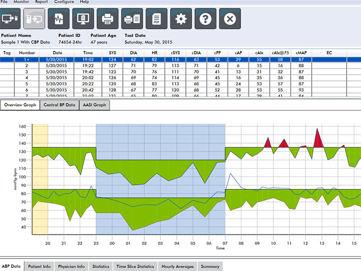Click the patient age 47 years
Image resolution: width=361 pixels, height=271 pixels.
pos(99,42)
